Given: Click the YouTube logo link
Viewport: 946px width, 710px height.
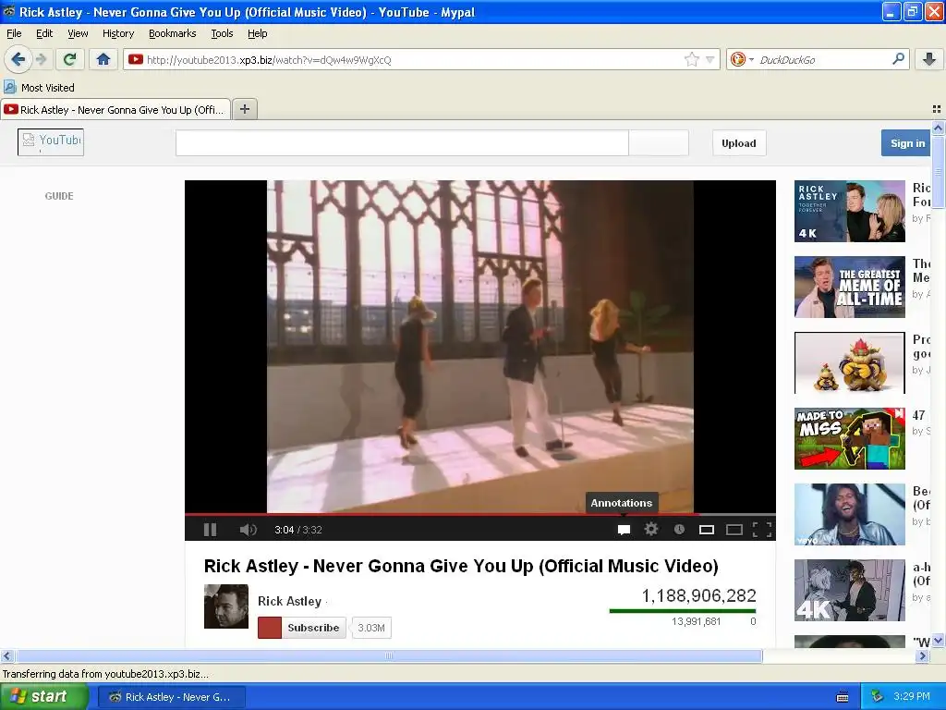Looking at the screenshot, I should pos(51,142).
